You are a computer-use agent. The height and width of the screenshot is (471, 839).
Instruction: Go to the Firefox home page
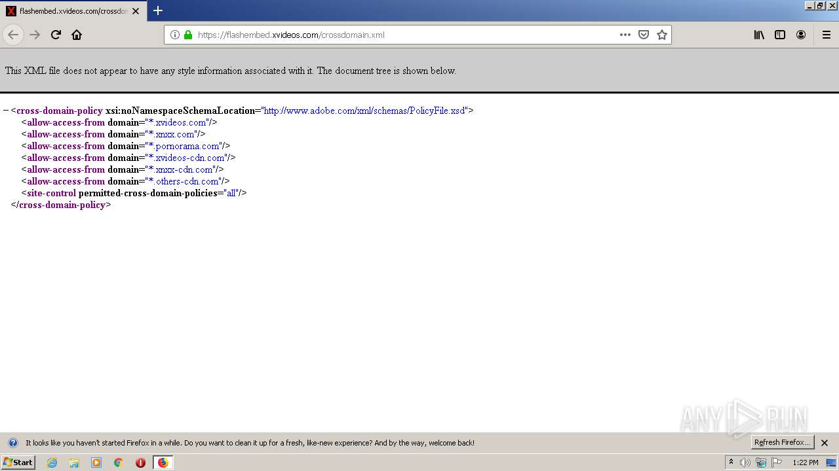(x=77, y=35)
